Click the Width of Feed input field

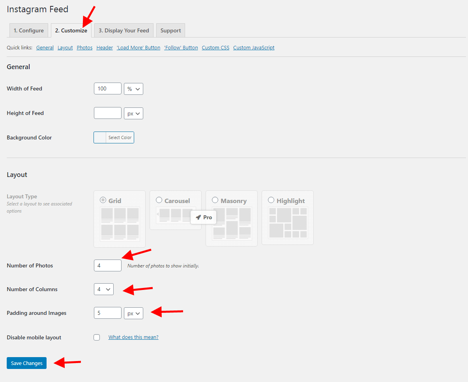coord(107,88)
